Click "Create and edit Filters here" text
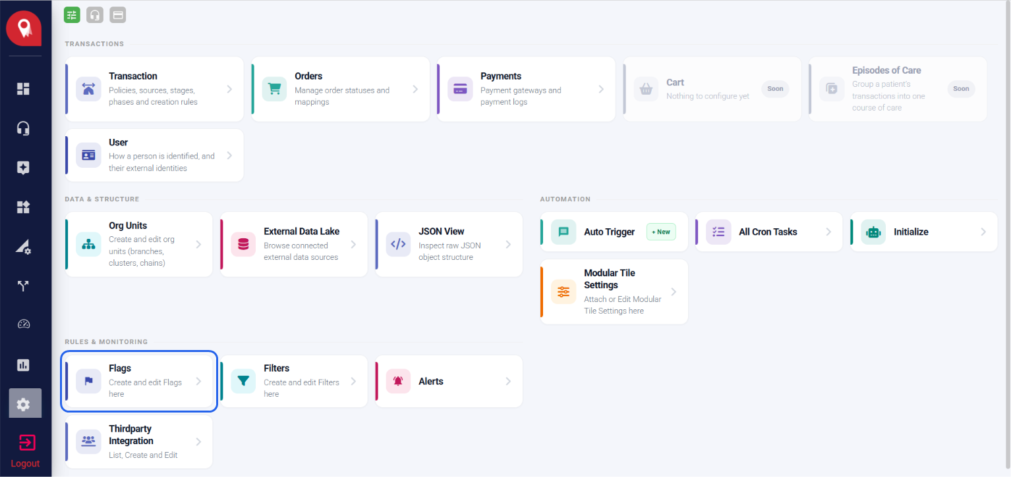1011x477 pixels. [302, 388]
